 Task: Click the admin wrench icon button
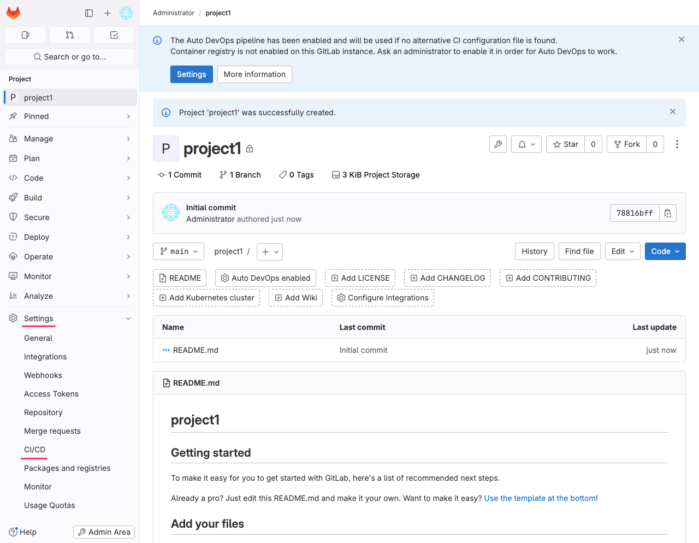point(498,144)
